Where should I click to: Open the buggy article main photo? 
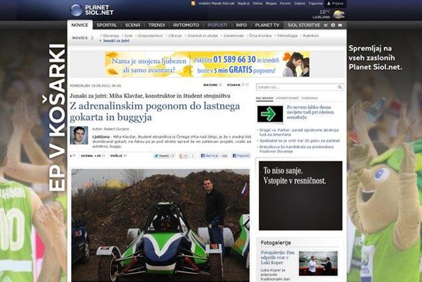[x=161, y=225]
